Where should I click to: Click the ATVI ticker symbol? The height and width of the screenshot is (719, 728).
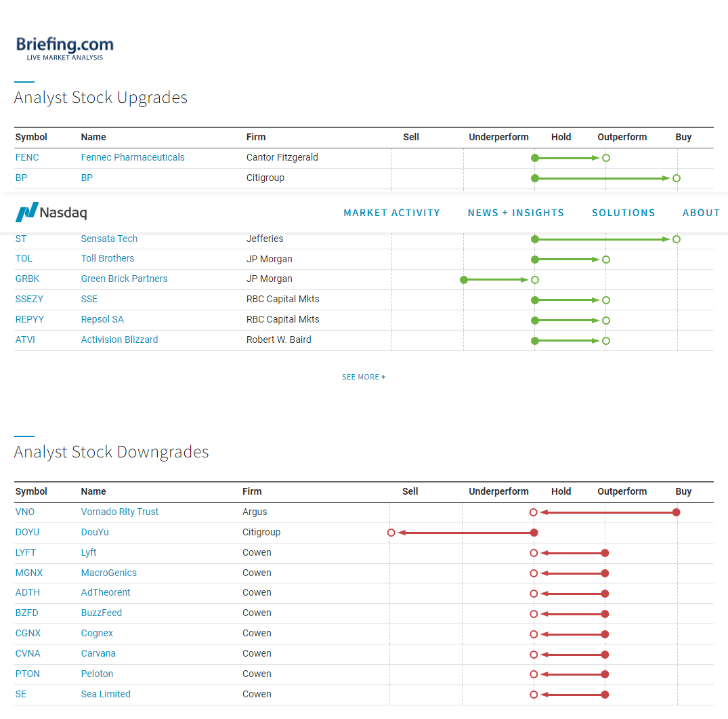[x=25, y=340]
